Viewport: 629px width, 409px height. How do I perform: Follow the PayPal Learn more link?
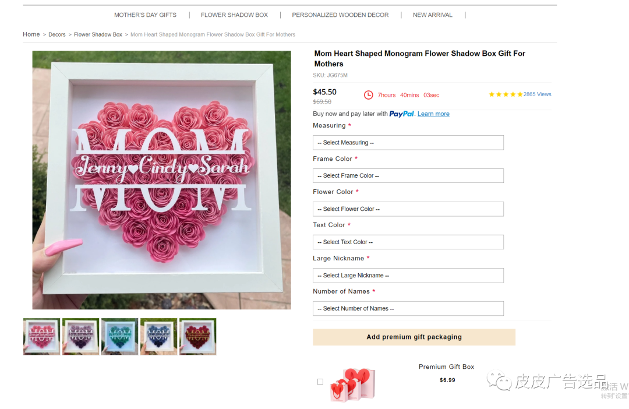point(433,114)
